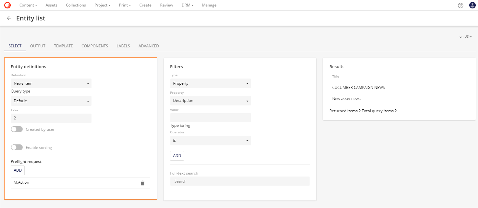This screenshot has height=208, width=478.
Task: Switch to the ADVANCED tab
Action: tap(148, 46)
